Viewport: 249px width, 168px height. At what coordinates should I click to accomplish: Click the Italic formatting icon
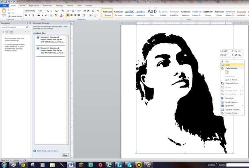tap(29, 15)
